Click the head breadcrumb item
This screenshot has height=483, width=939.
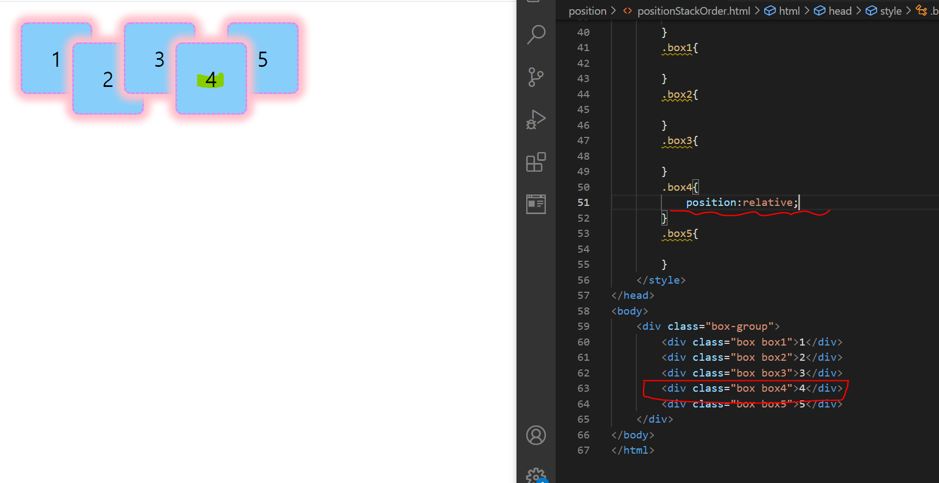[x=834, y=11]
